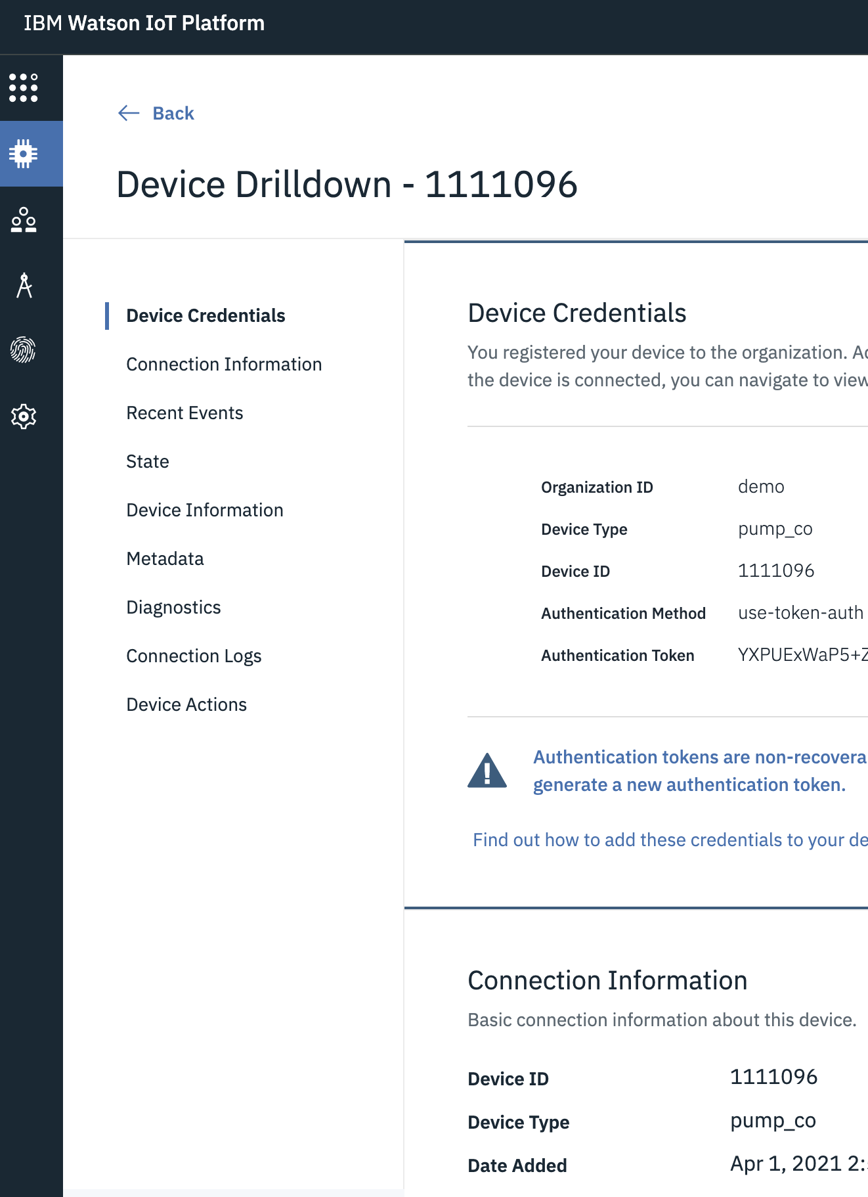Screen dimensions: 868x1197
Task: Open the compass Apps icon in sidebar
Action: click(x=24, y=285)
